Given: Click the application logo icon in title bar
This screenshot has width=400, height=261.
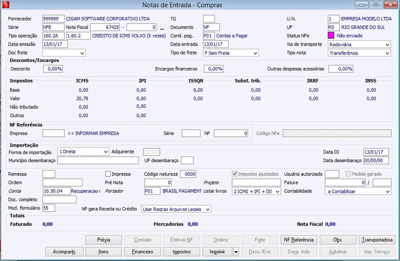Looking at the screenshot, I should (5, 4).
